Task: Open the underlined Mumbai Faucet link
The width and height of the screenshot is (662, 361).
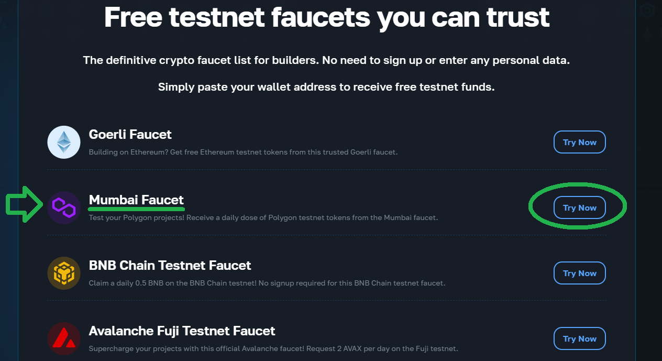Action: click(136, 200)
